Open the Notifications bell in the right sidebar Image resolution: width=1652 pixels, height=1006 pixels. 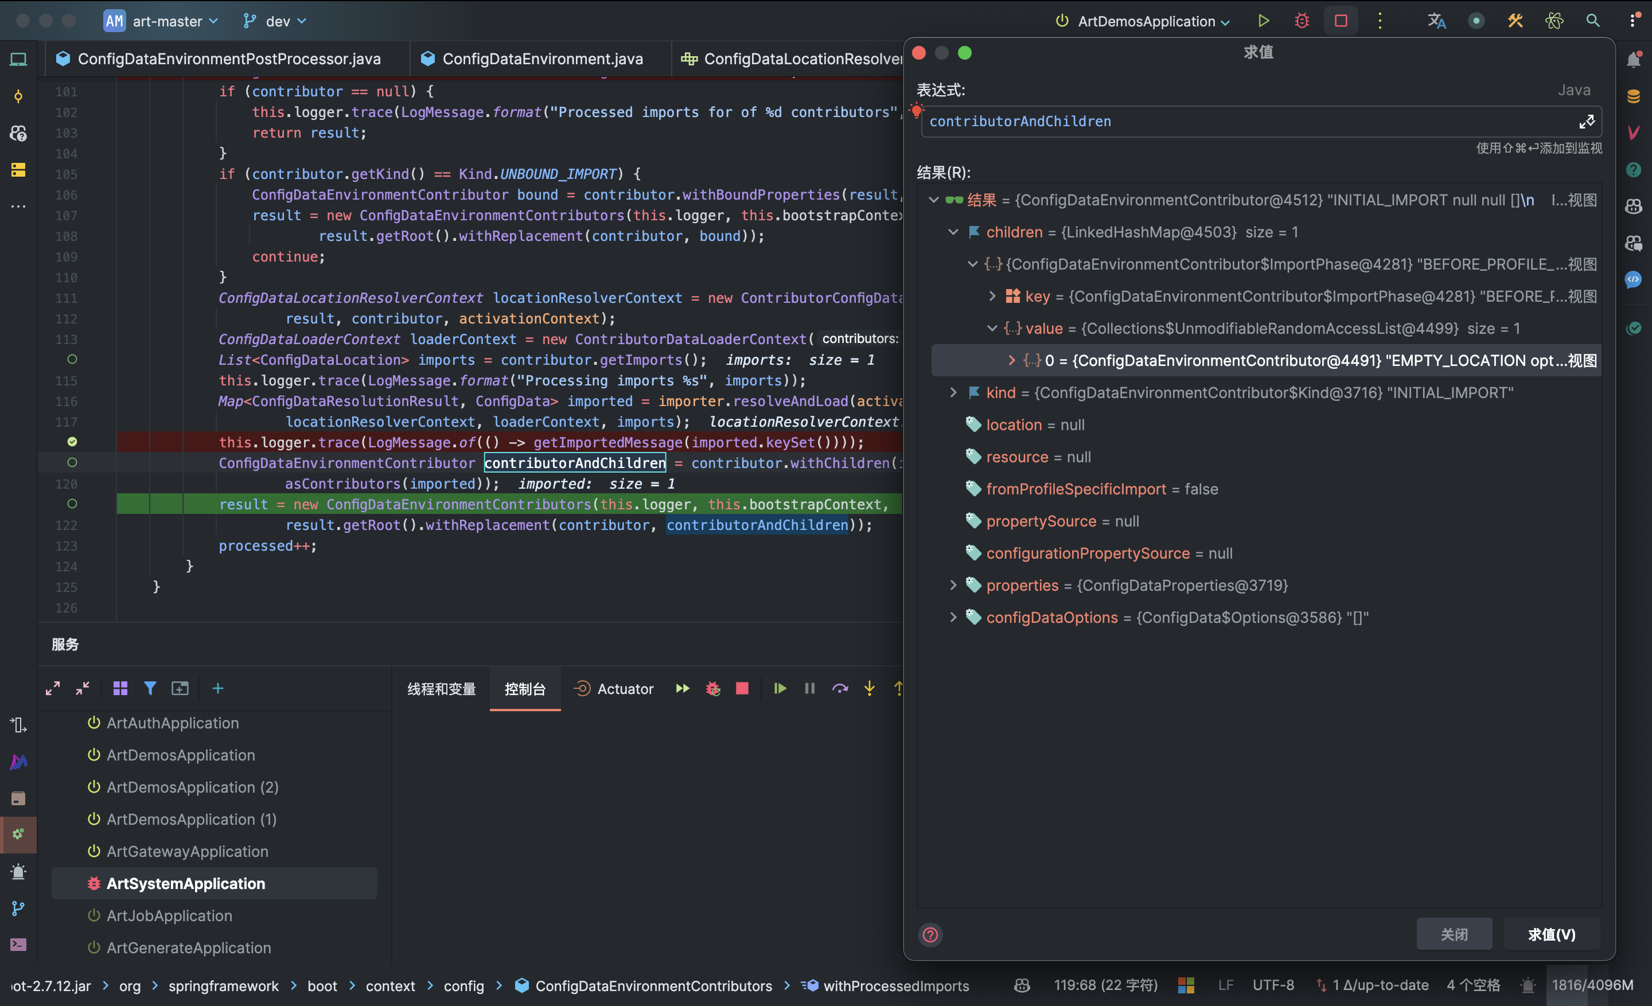point(1634,60)
